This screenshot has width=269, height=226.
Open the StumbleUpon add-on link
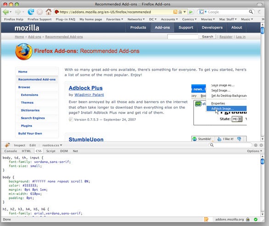tap(86, 139)
